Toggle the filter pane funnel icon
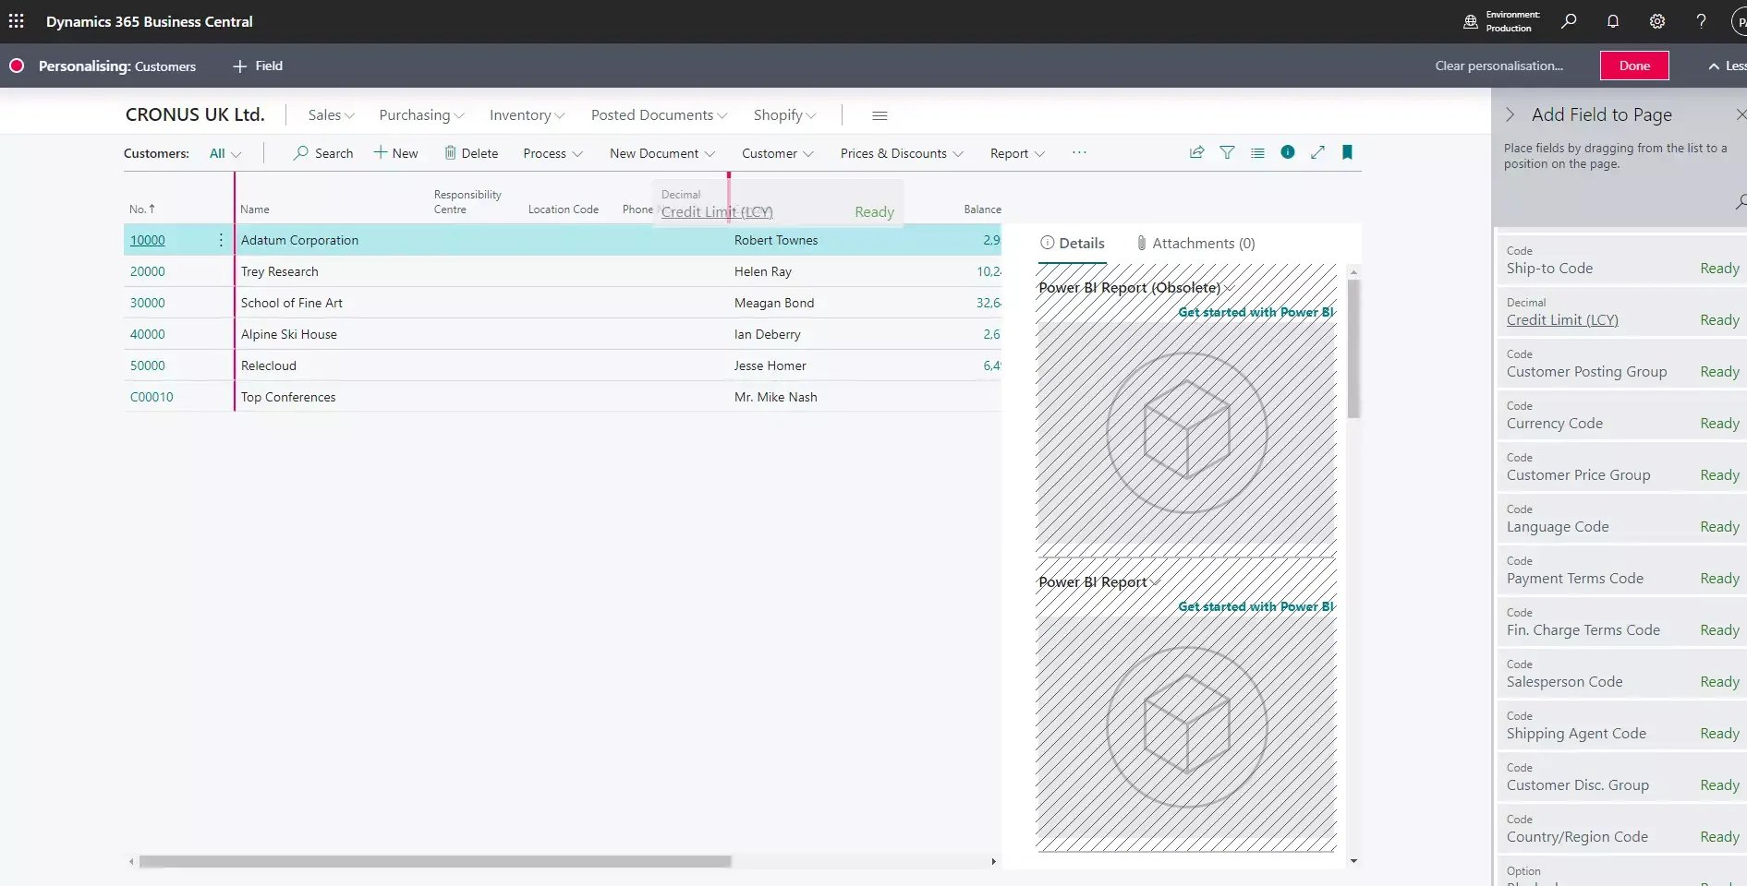Image resolution: width=1747 pixels, height=886 pixels. pyautogui.click(x=1227, y=152)
